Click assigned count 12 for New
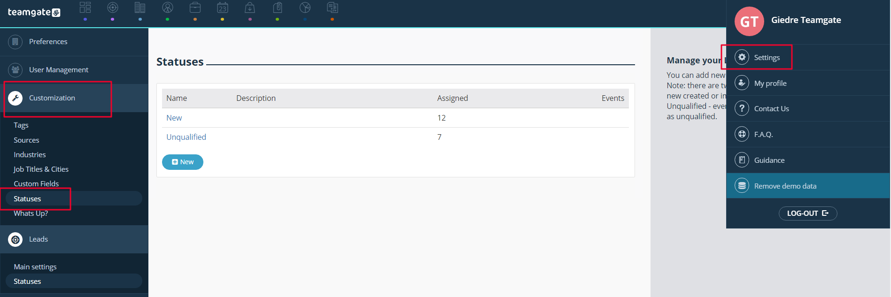 pos(442,118)
